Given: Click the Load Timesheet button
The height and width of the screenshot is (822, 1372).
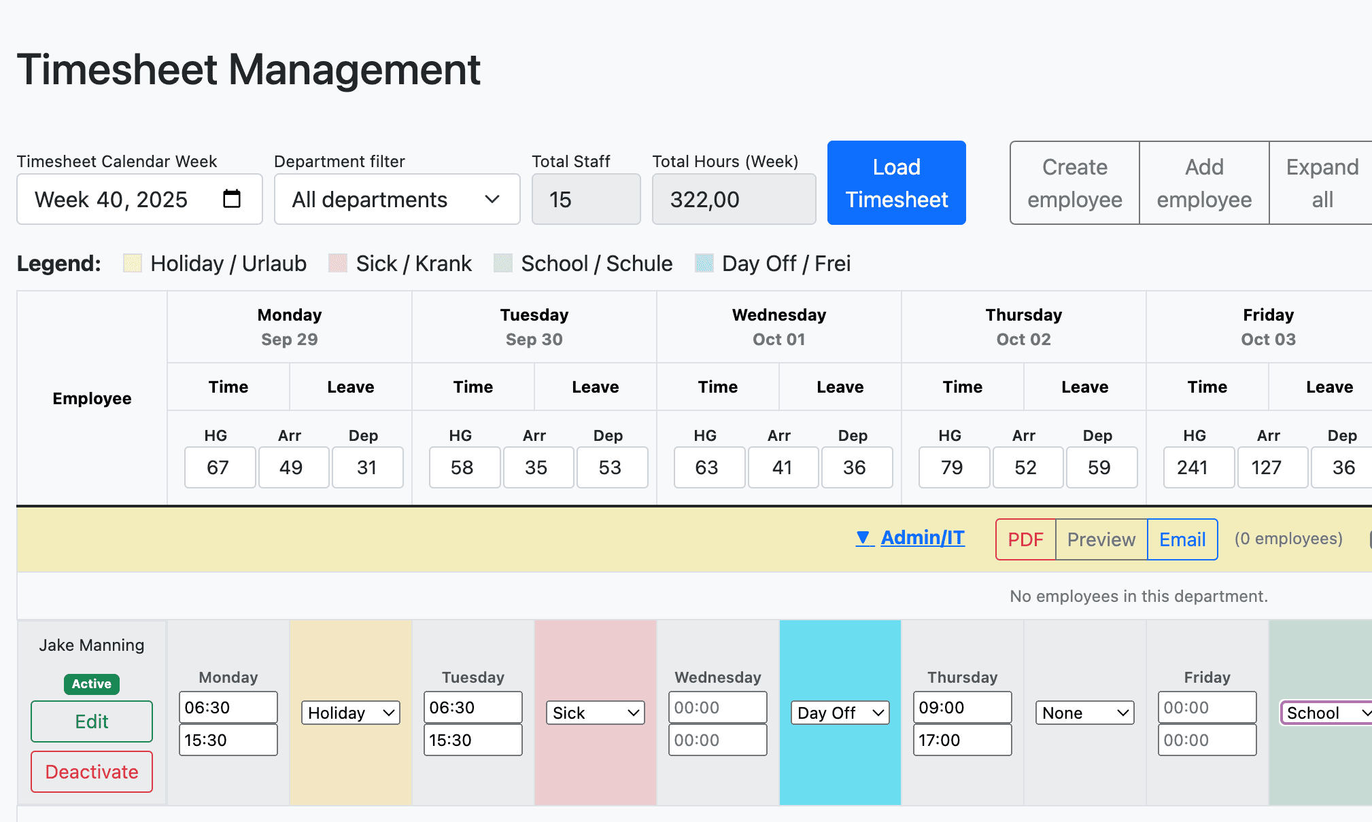Looking at the screenshot, I should click(896, 183).
